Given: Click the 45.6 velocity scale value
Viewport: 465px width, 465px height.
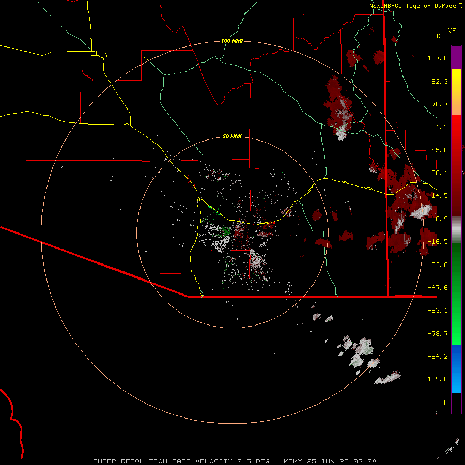Looking at the screenshot, I should point(440,150).
